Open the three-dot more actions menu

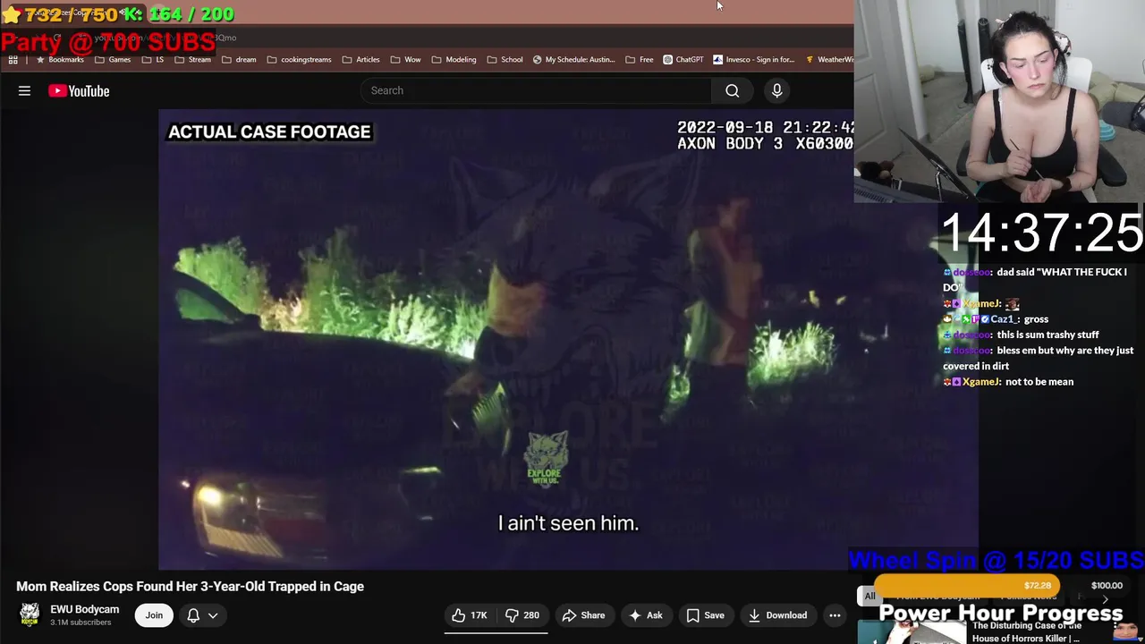click(x=835, y=615)
